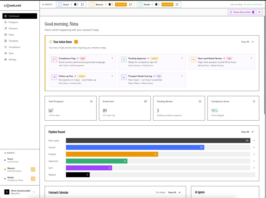266x198 pixels.
Task: Click the Pending Review clock icon
Action: [x=200, y=102]
